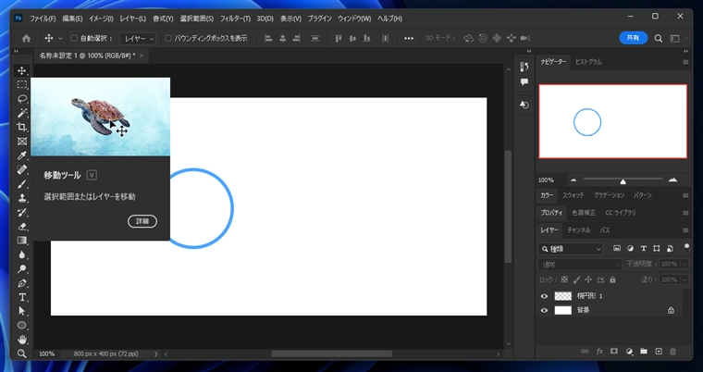Viewport: 703px width, 372px height.
Task: Click the blue 共有 share button
Action: [633, 39]
